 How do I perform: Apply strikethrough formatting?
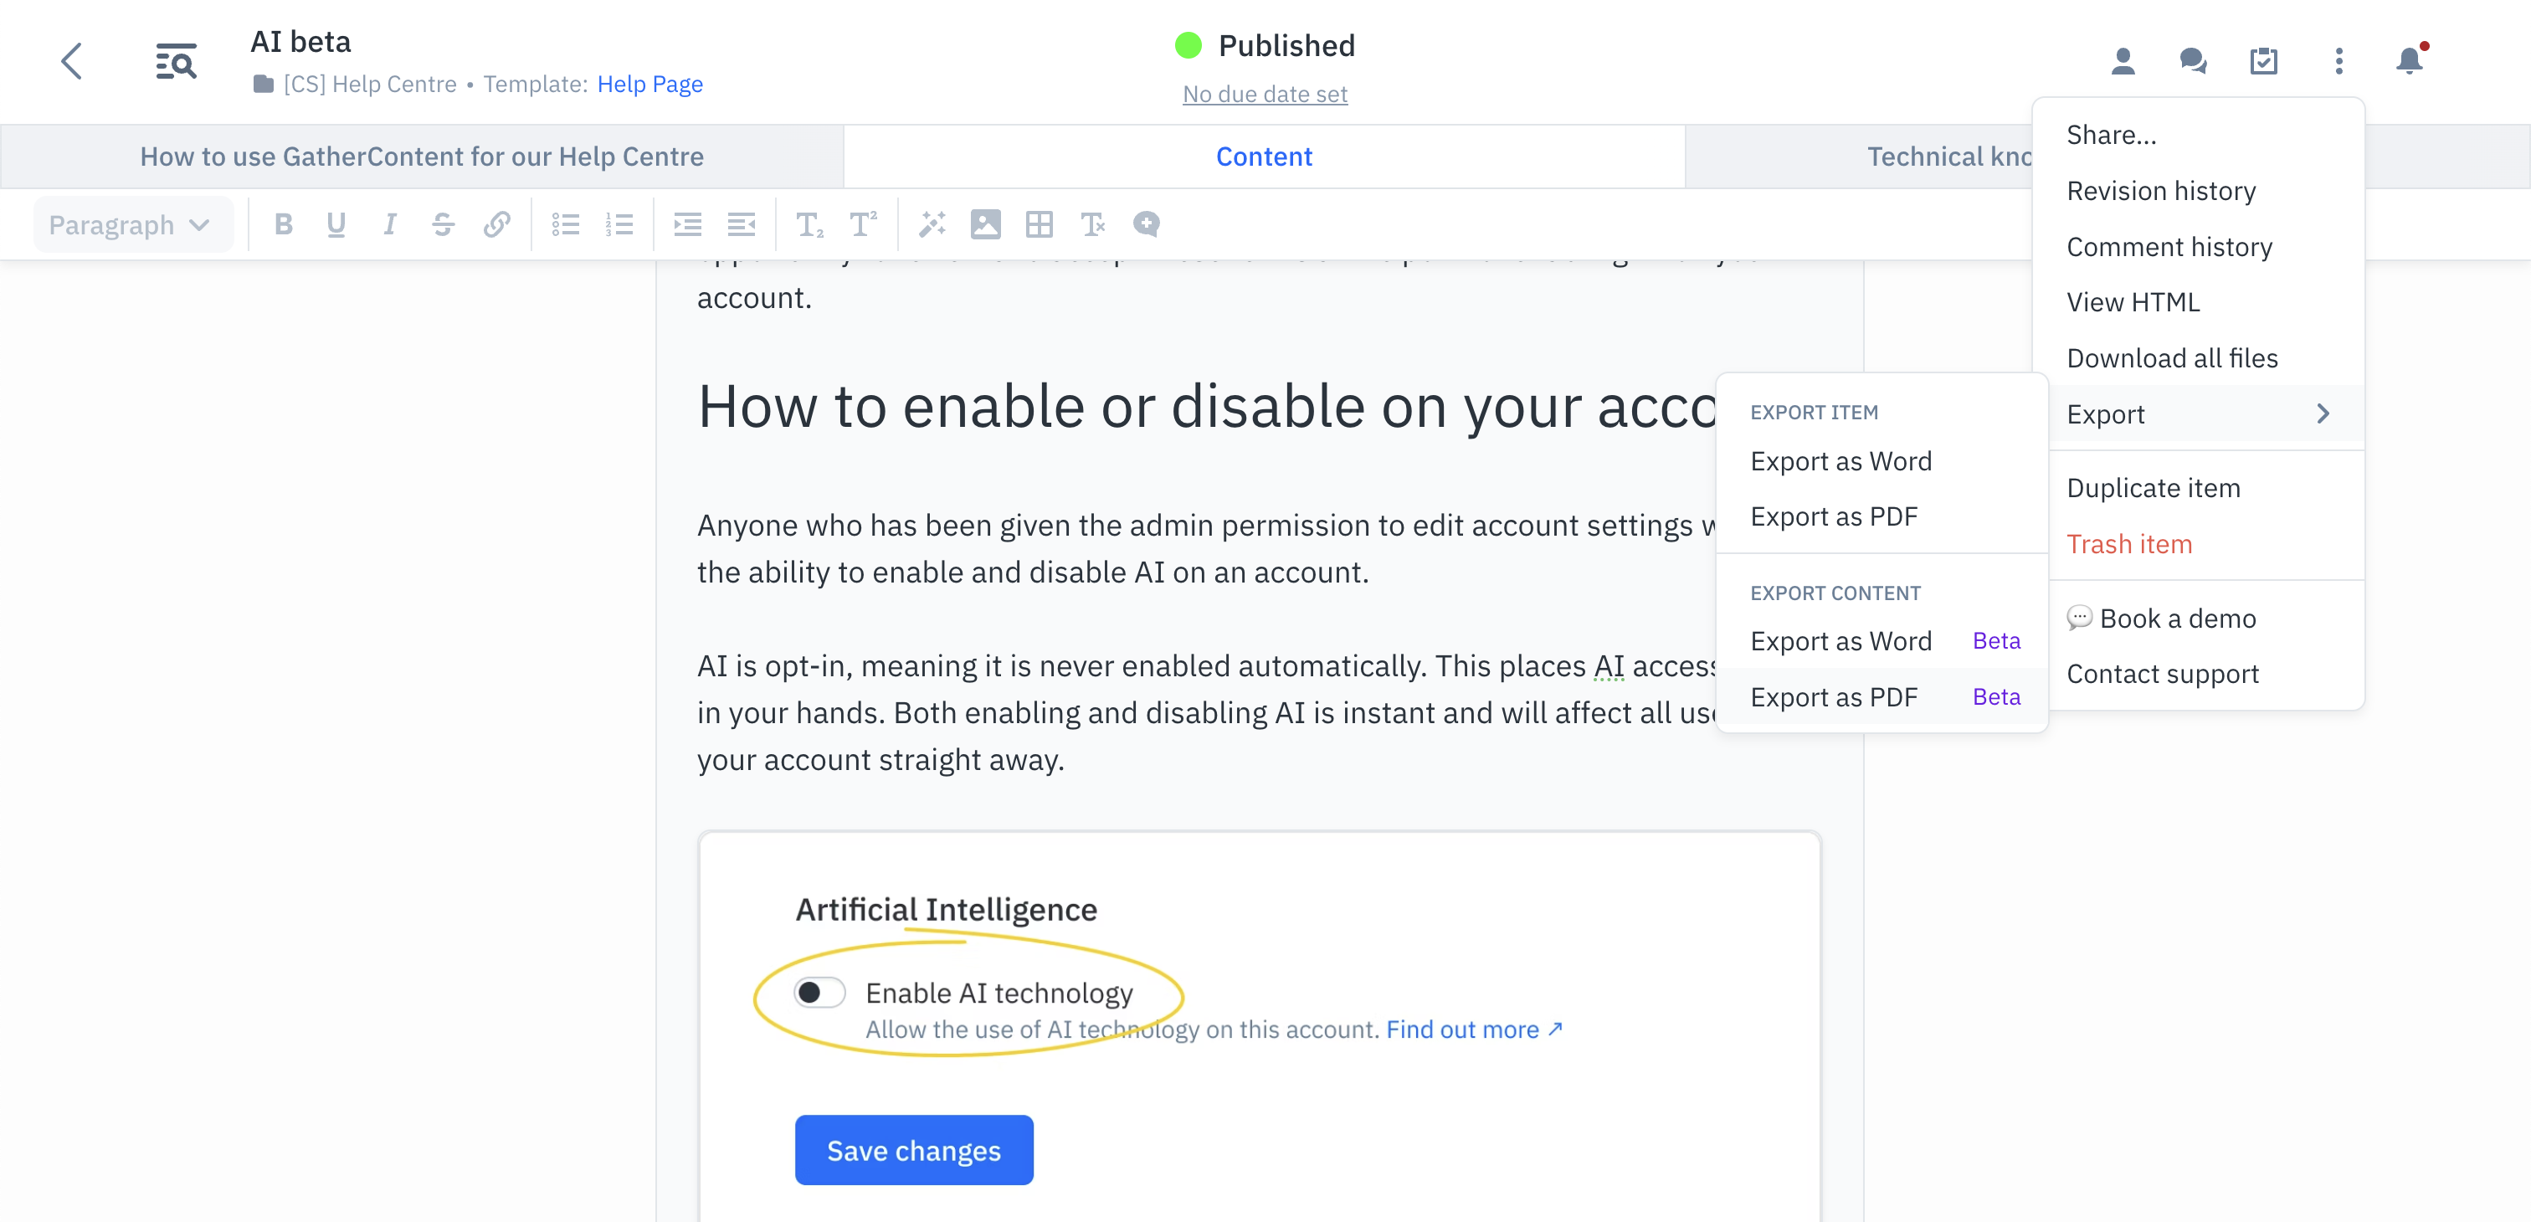[443, 225]
